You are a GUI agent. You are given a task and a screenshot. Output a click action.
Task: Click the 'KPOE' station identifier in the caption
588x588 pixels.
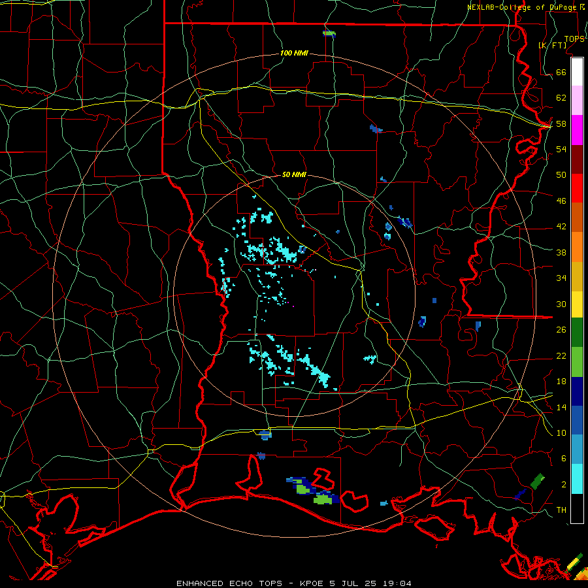coord(313,583)
